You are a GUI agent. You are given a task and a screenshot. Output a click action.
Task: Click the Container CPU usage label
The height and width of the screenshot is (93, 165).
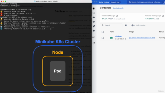pyautogui.click(x=108, y=16)
